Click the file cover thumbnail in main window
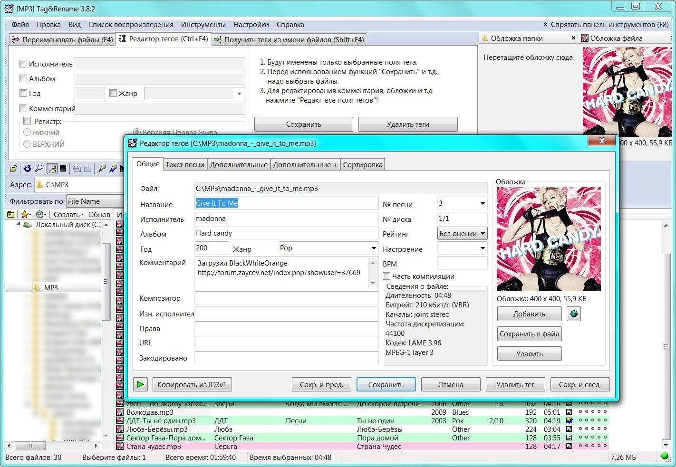Image resolution: width=676 pixels, height=467 pixels. click(627, 92)
